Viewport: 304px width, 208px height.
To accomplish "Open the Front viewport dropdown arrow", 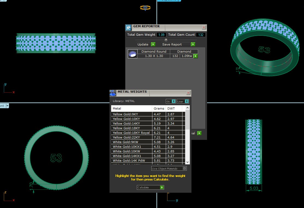I will (7, 106).
